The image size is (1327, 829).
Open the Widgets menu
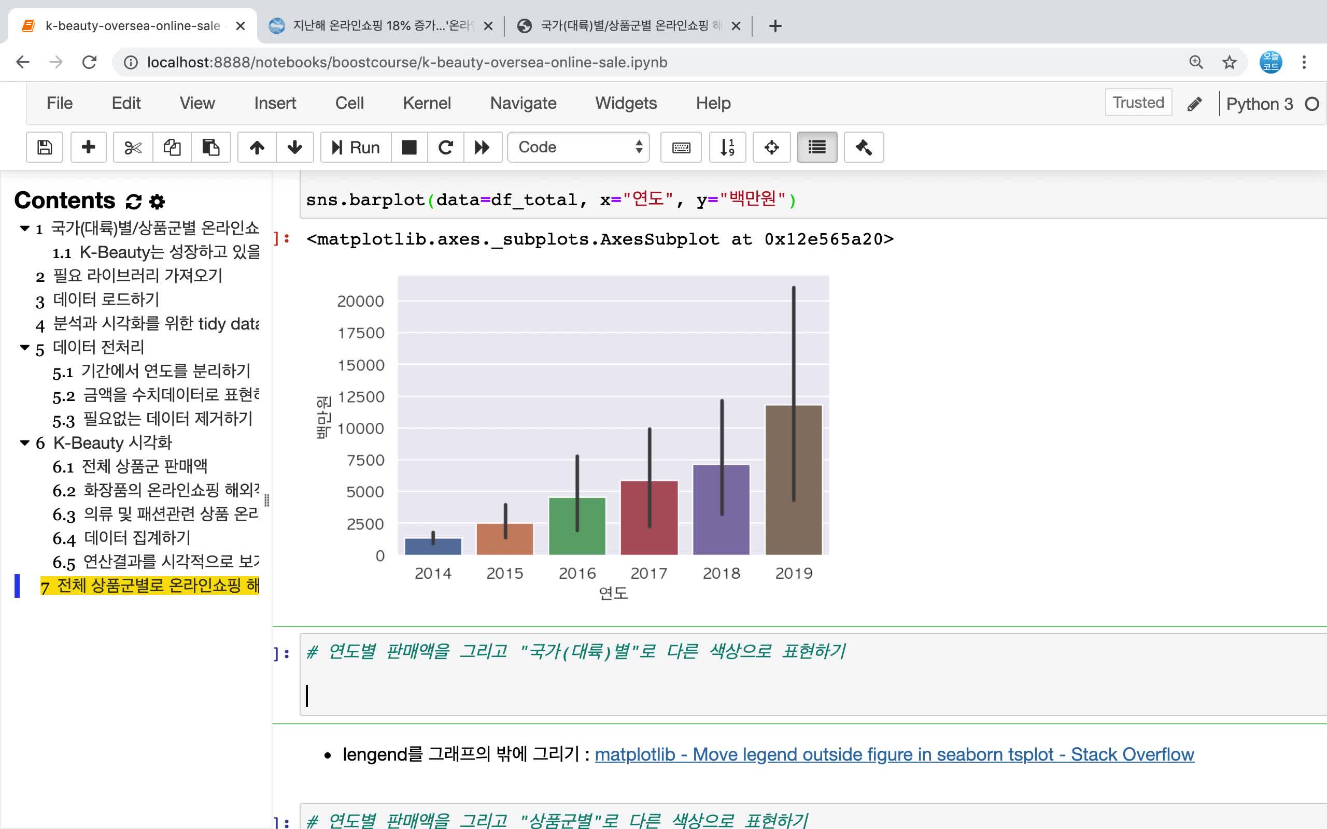pyautogui.click(x=626, y=103)
